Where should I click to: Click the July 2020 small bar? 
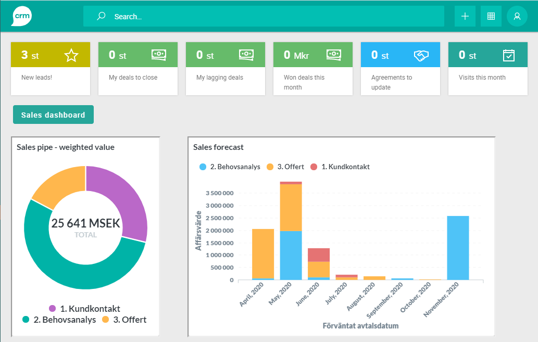tap(346, 277)
